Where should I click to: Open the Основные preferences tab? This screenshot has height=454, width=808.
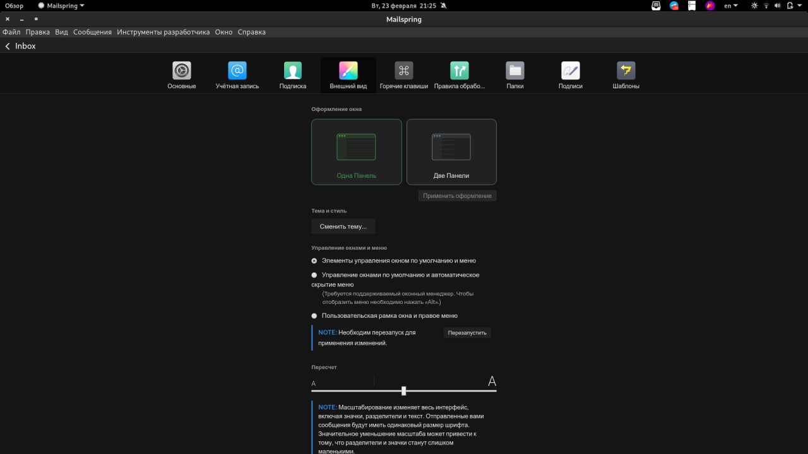click(182, 76)
